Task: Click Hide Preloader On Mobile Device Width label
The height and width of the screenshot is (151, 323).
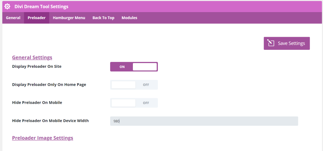Action: (51, 121)
